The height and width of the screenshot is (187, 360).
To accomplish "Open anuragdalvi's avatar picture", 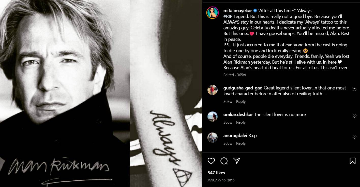I will pos(213,138).
